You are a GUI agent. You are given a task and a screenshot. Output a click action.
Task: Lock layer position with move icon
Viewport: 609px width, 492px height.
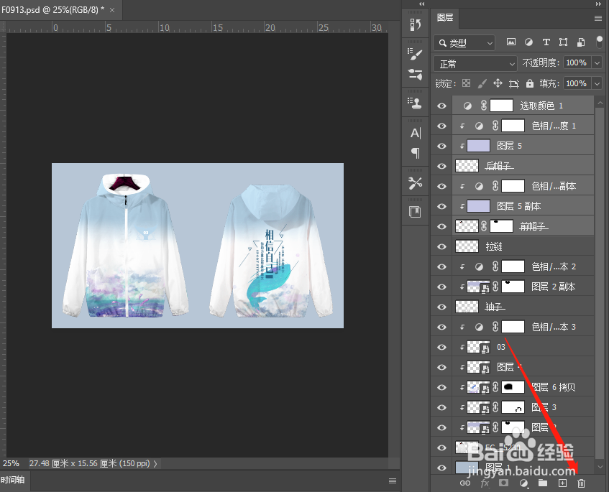tap(498, 83)
